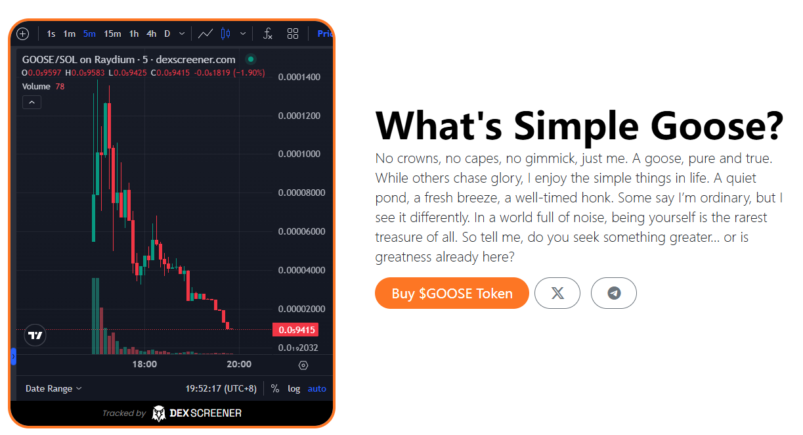This screenshot has width=803, height=435.
Task: Select the 15m timeframe
Action: click(112, 34)
